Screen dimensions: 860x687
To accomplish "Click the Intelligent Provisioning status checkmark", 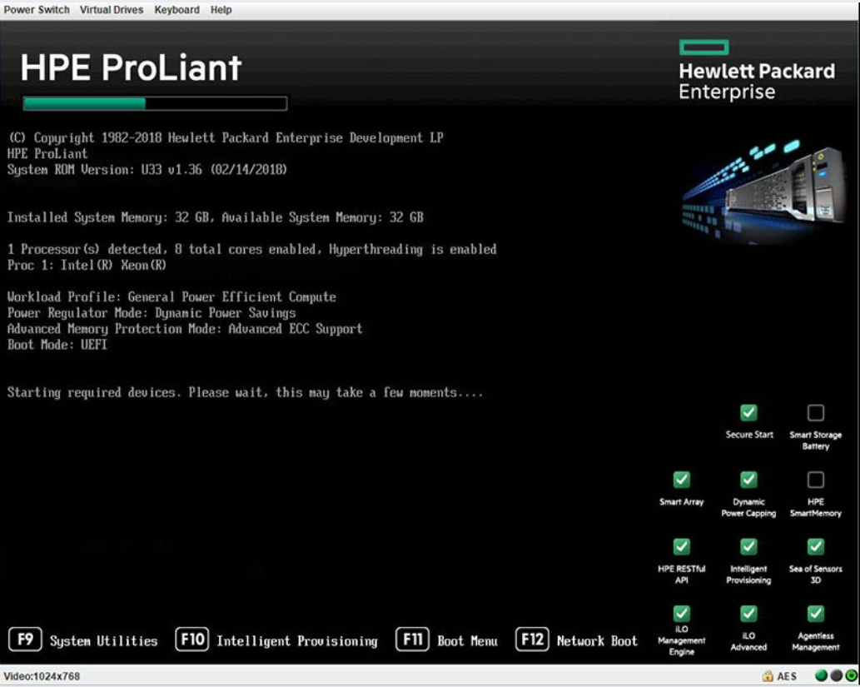I will [748, 546].
